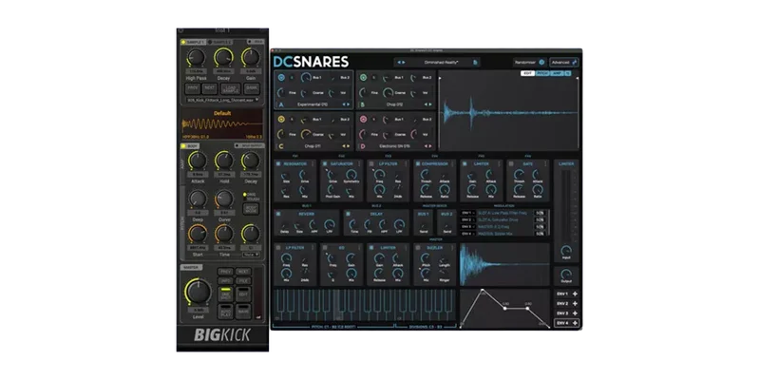Toggle power on slot A in DC Snares
Viewport: 760px width, 380px height.
[281, 77]
